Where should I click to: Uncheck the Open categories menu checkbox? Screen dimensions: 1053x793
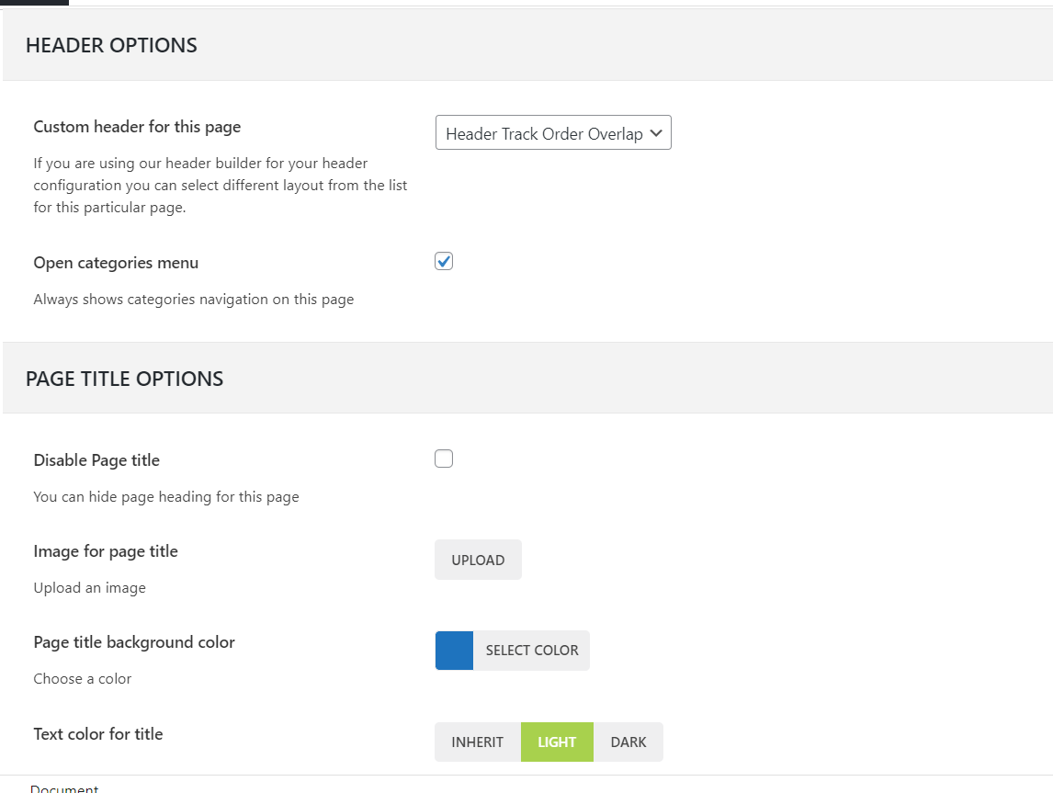(x=444, y=262)
